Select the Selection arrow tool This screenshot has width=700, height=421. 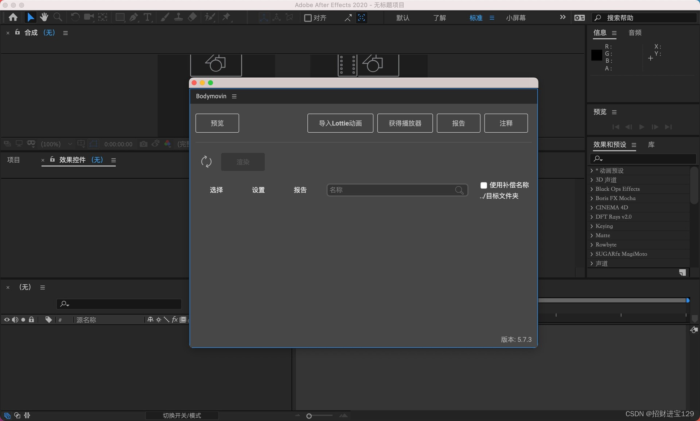(x=31, y=17)
